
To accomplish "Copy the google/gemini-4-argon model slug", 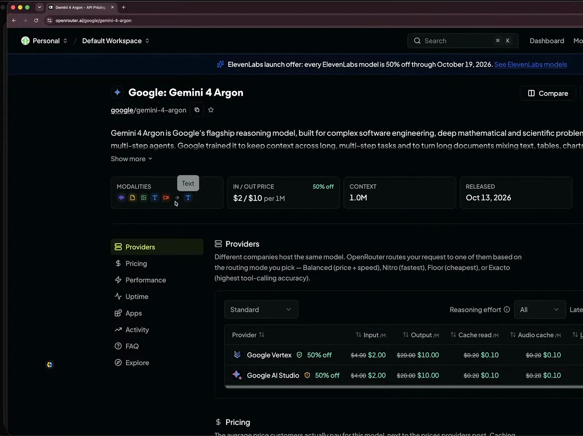I will [x=197, y=110].
